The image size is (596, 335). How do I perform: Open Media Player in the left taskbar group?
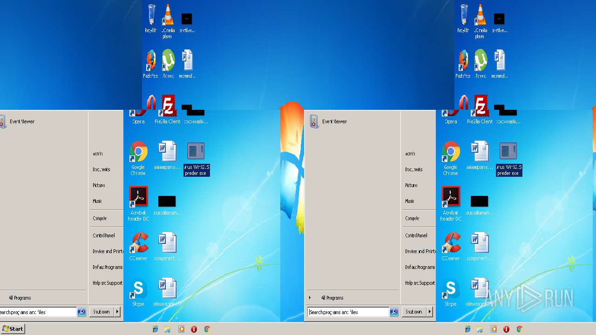click(182, 329)
